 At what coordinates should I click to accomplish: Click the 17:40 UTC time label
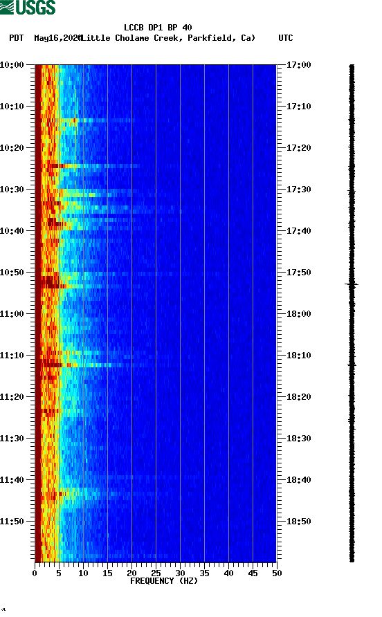pyautogui.click(x=298, y=231)
